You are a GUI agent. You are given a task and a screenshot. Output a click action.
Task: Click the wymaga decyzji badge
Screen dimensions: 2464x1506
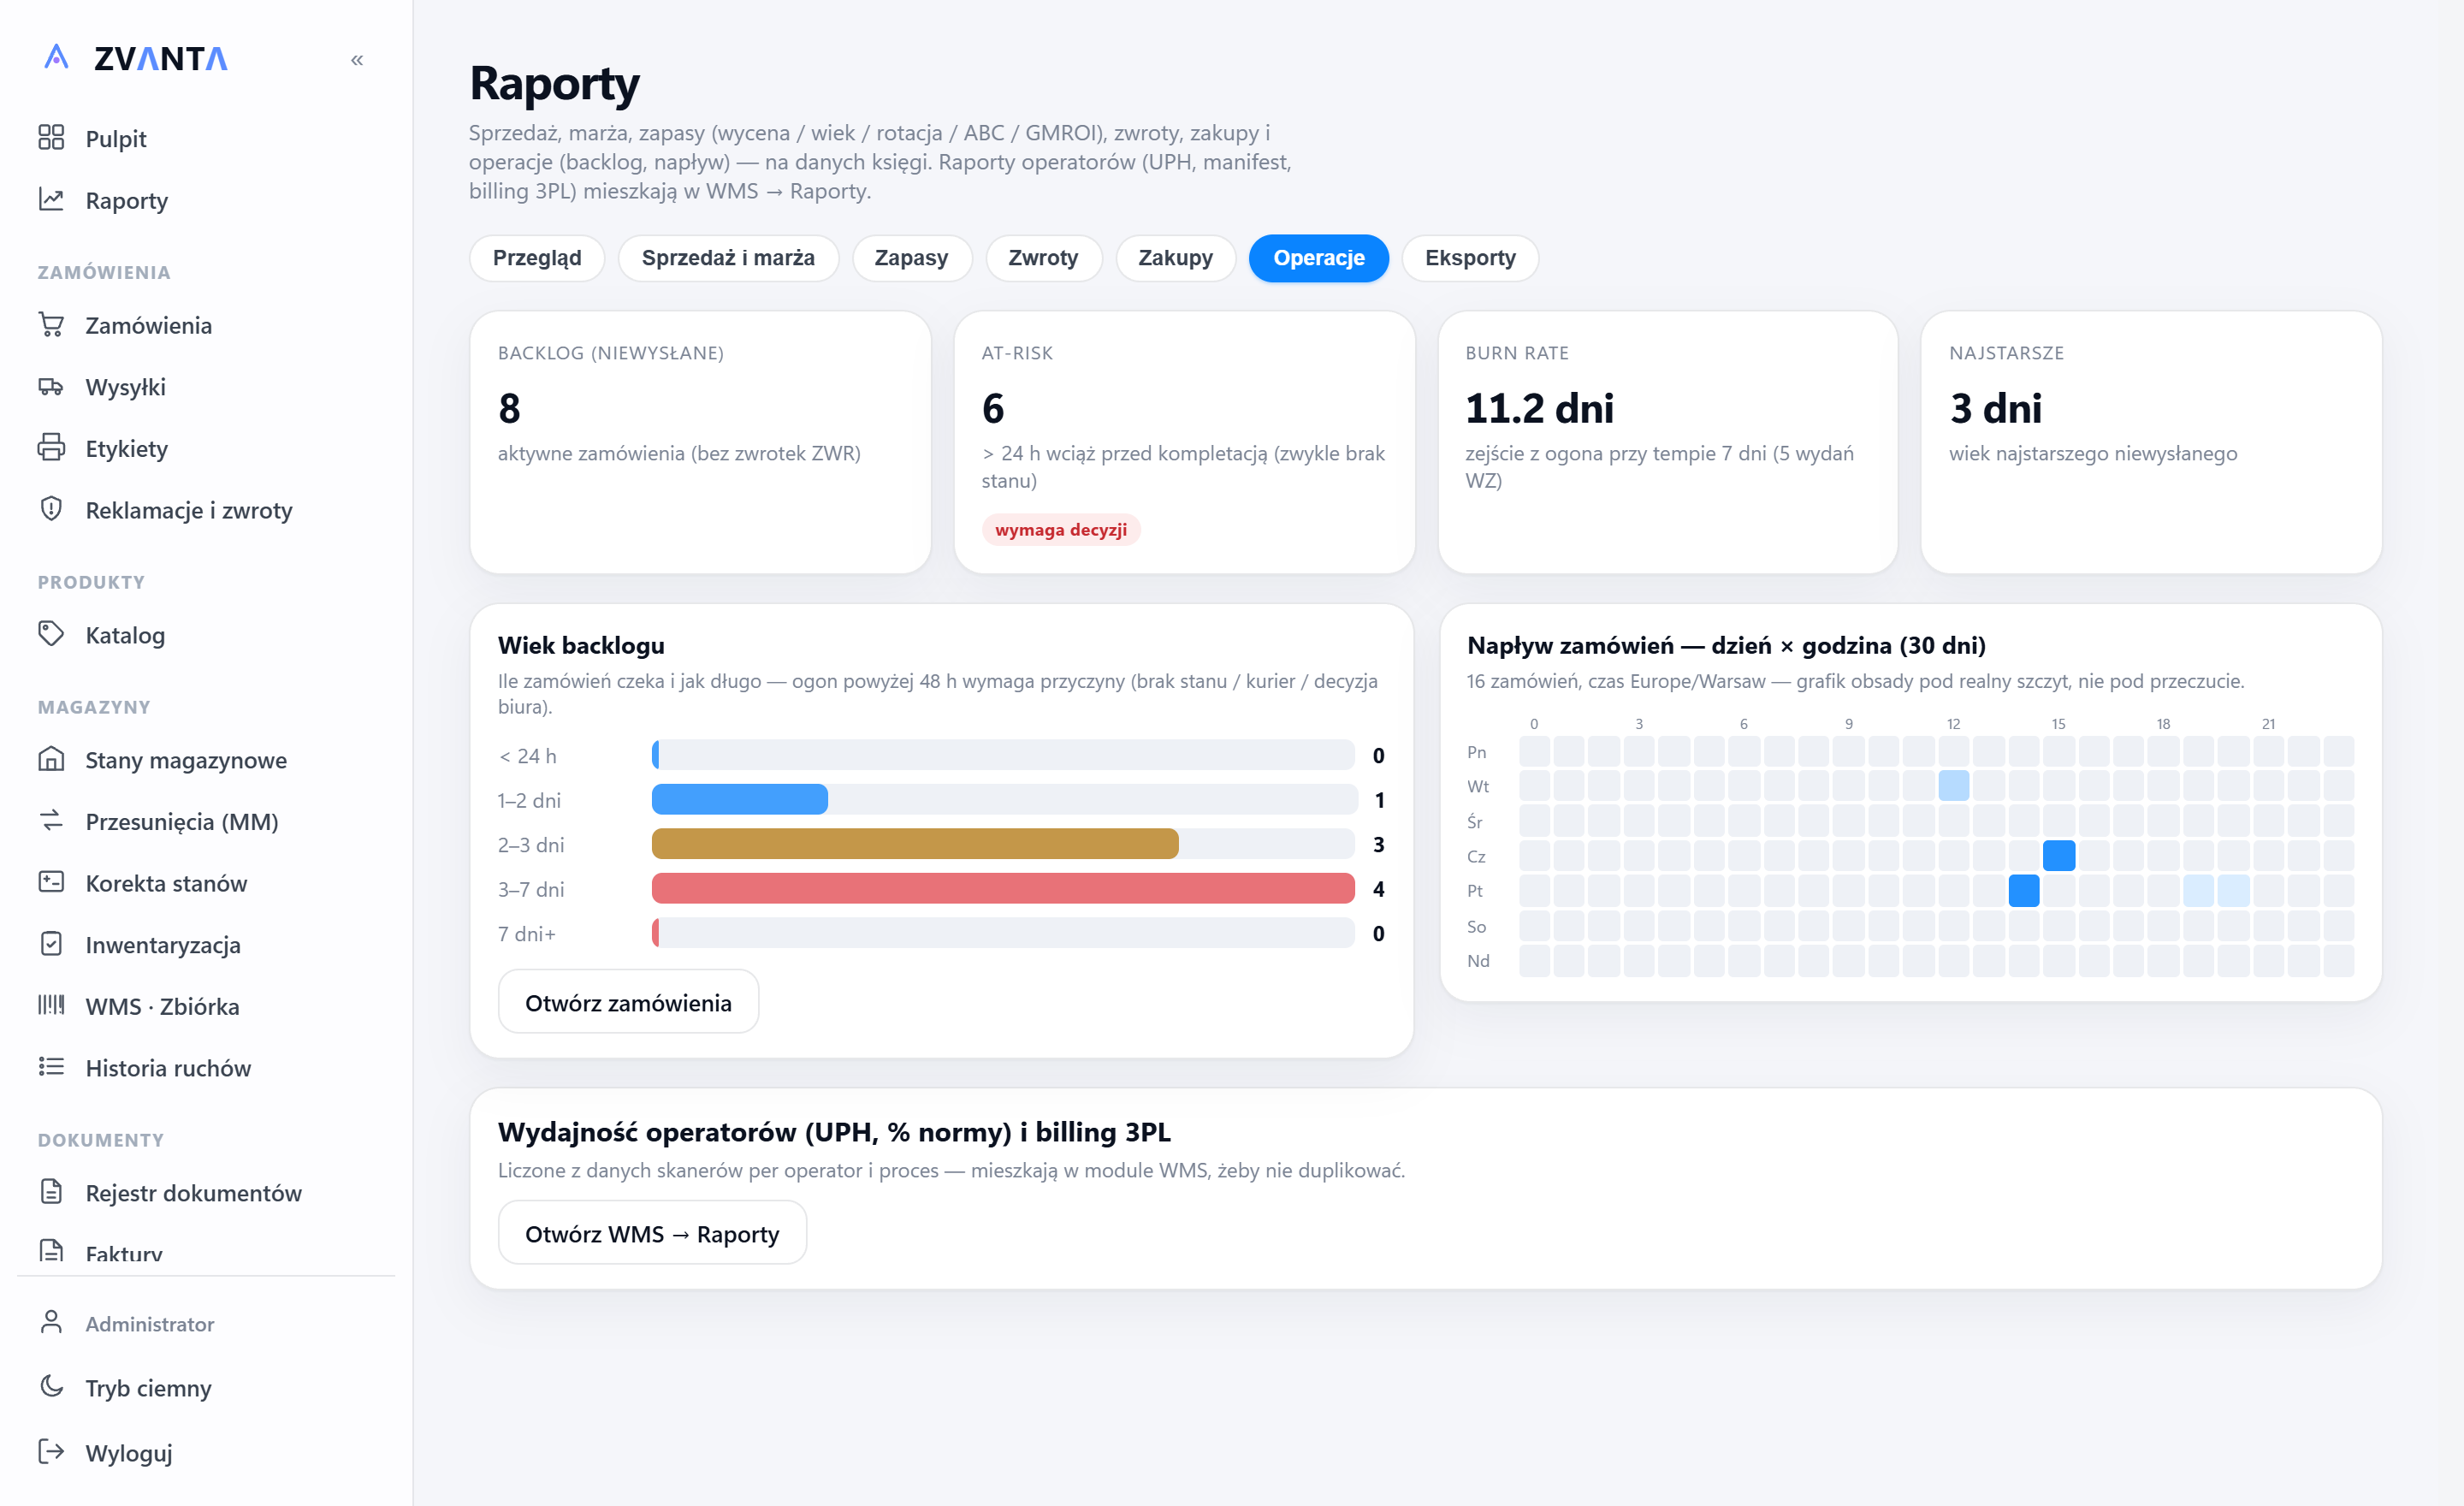click(x=1061, y=530)
